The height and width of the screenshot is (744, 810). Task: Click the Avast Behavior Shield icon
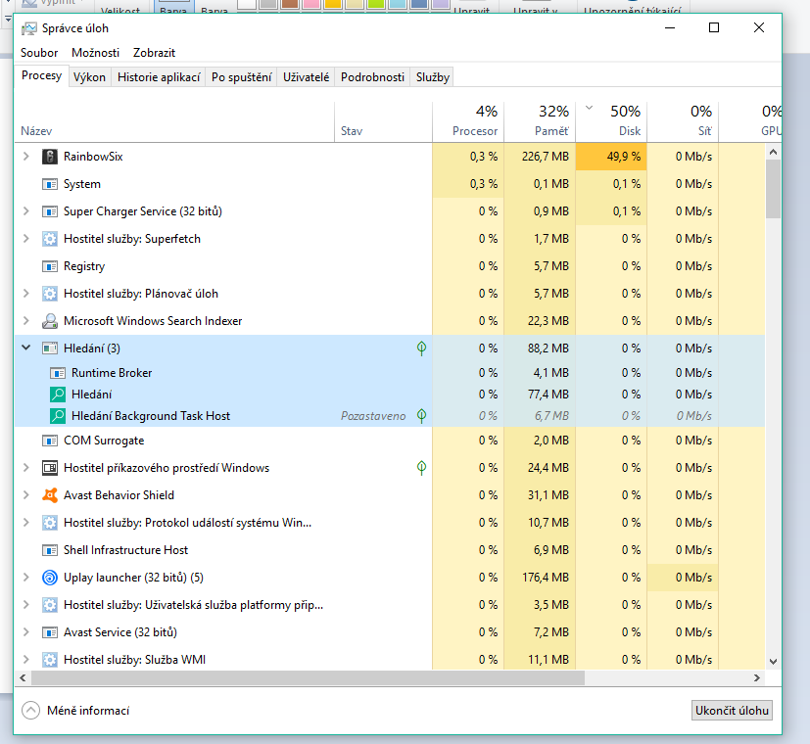click(50, 495)
